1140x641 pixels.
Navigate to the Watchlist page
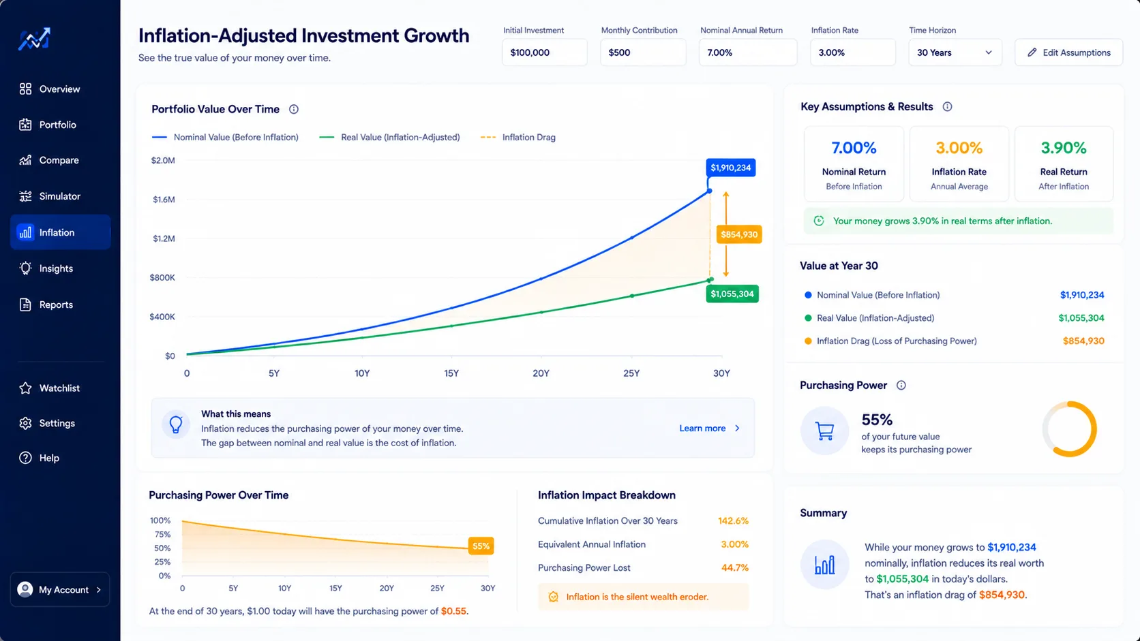click(x=60, y=388)
